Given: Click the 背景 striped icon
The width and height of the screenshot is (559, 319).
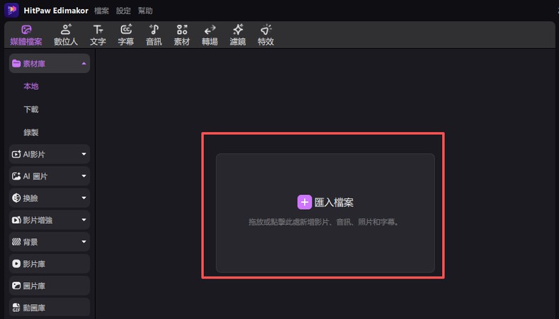Looking at the screenshot, I should (16, 242).
